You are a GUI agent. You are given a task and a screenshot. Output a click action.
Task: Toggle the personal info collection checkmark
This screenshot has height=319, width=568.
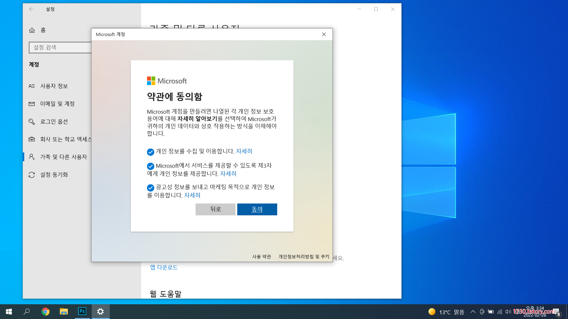coord(150,152)
